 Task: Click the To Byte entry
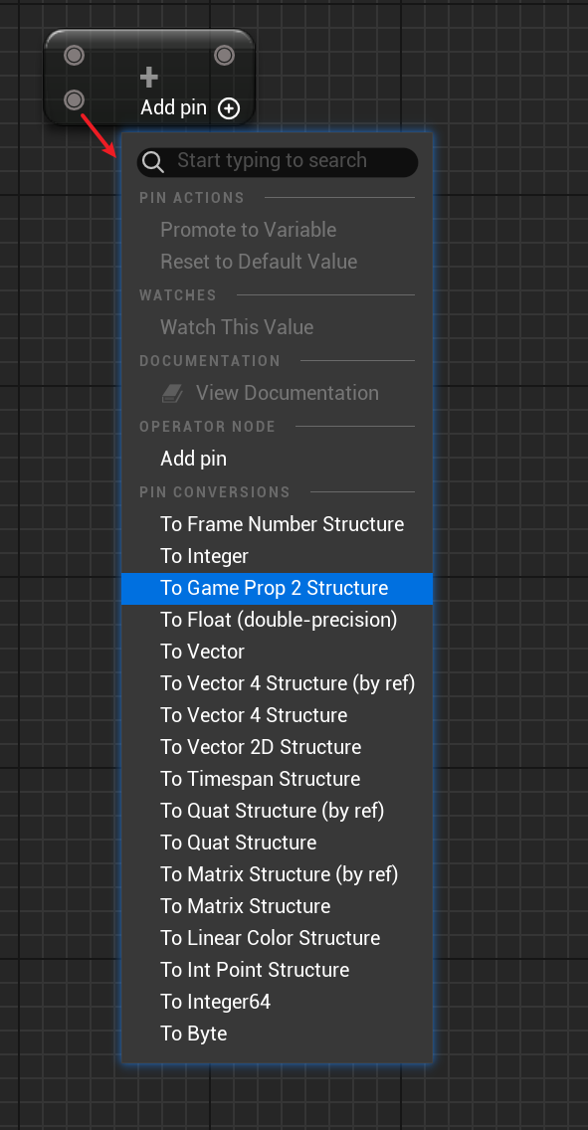[x=277, y=1034]
